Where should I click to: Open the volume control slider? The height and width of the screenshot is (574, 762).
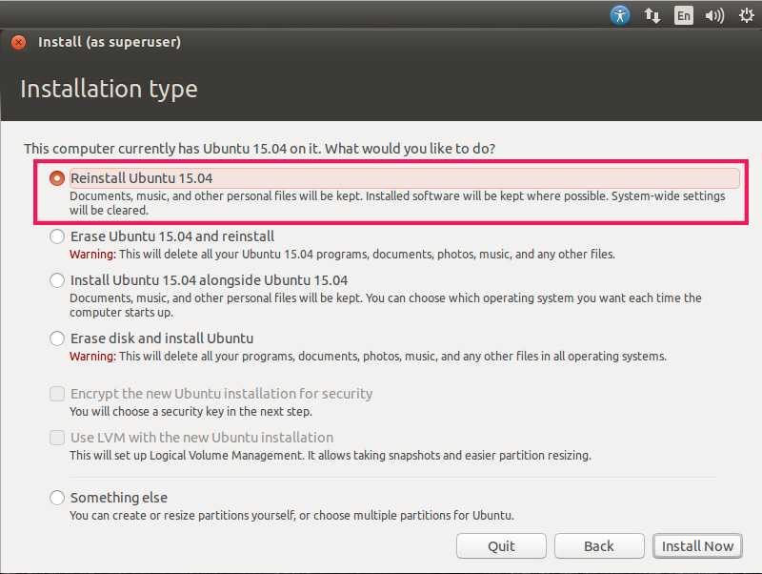pyautogui.click(x=714, y=15)
